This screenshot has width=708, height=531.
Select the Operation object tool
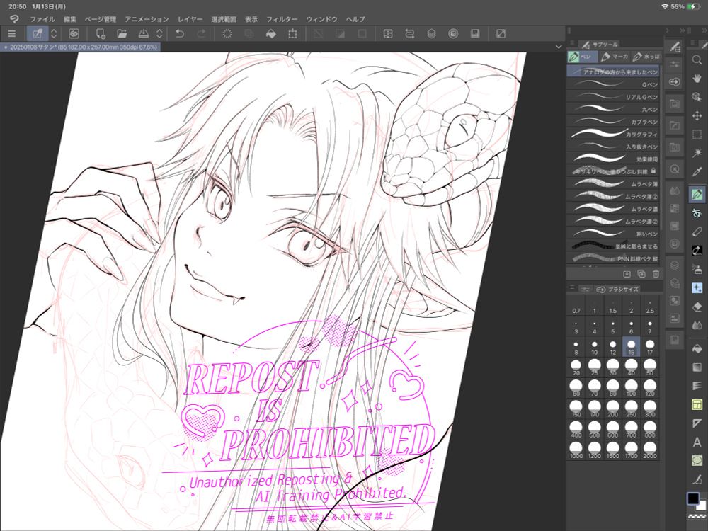pyautogui.click(x=697, y=97)
